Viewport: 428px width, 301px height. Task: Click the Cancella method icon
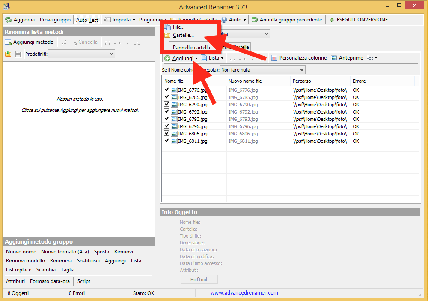pos(75,43)
